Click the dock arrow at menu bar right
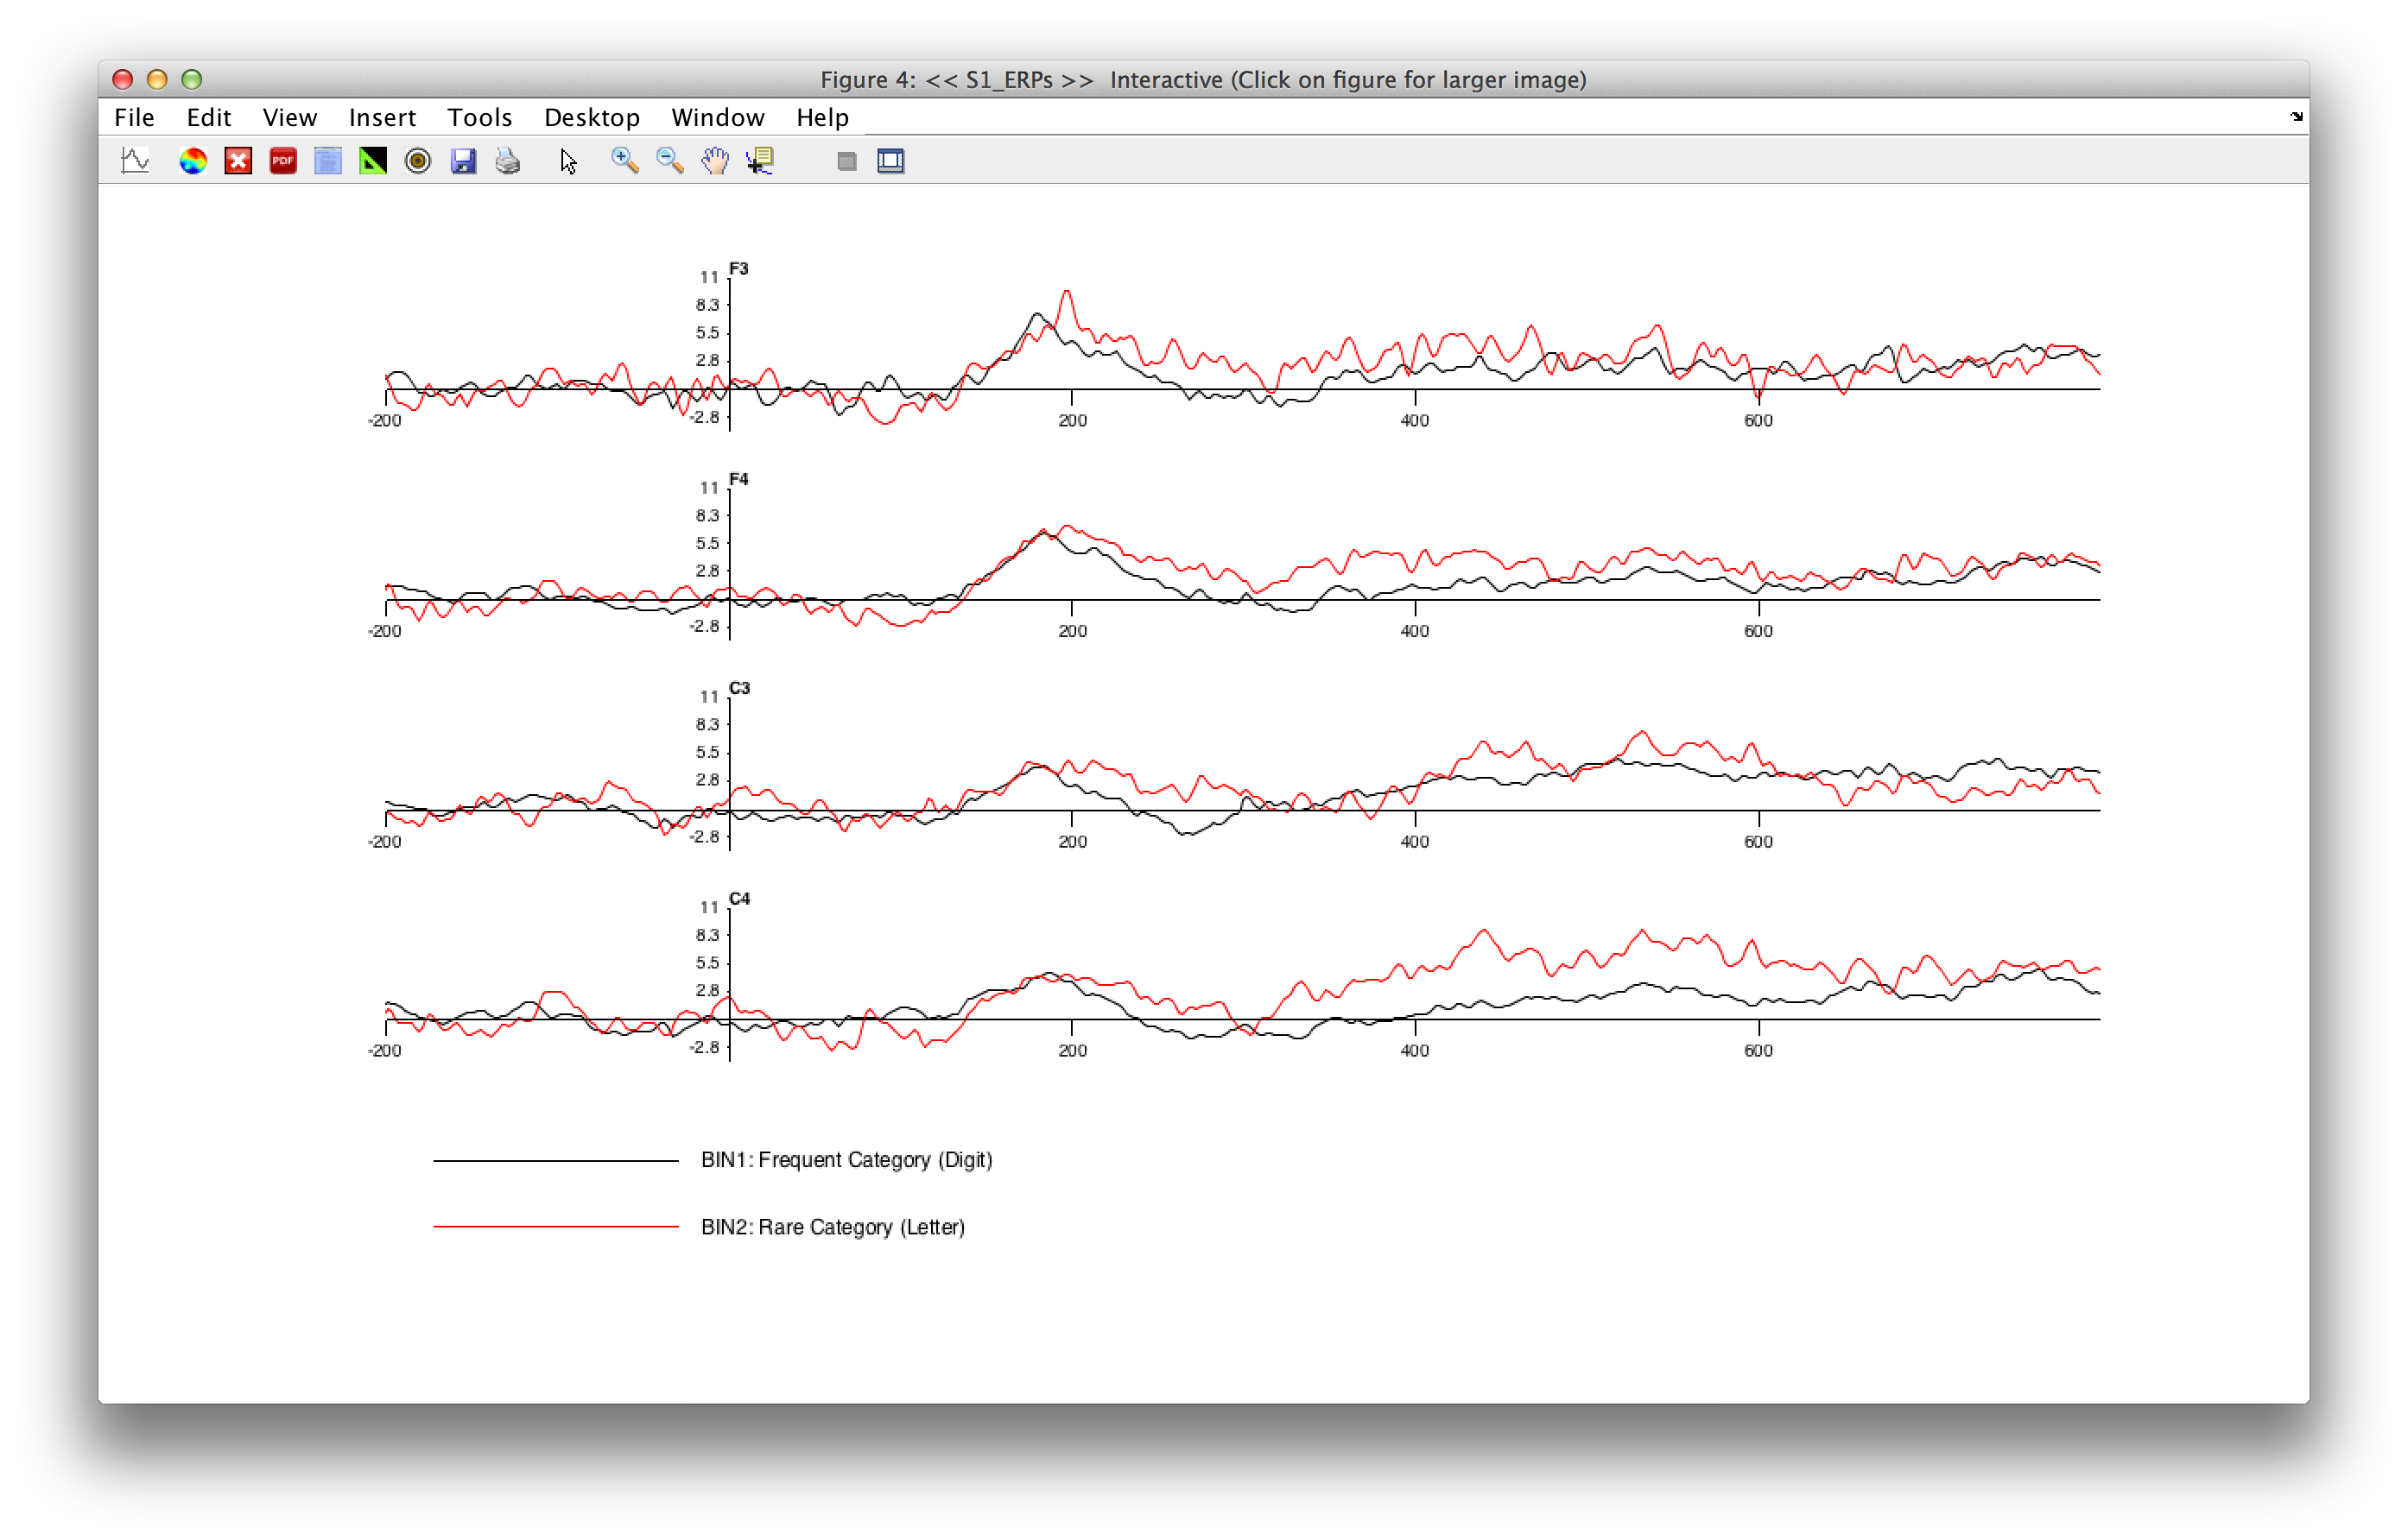This screenshot has width=2408, height=1540. [x=2297, y=117]
